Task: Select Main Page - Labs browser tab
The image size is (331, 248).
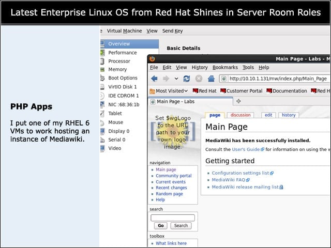Action: point(191,102)
